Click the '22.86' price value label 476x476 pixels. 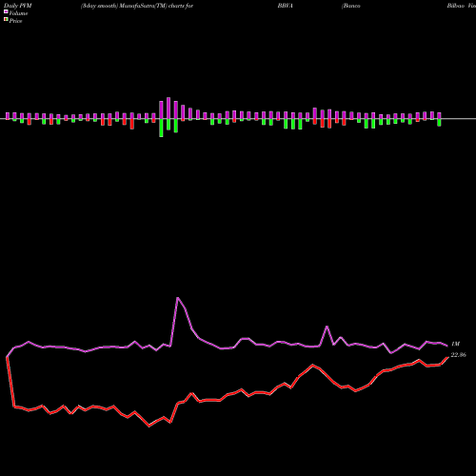pyautogui.click(x=458, y=355)
